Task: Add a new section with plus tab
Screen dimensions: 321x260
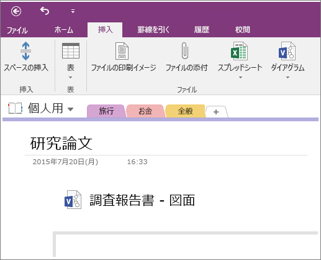Action: (216, 112)
